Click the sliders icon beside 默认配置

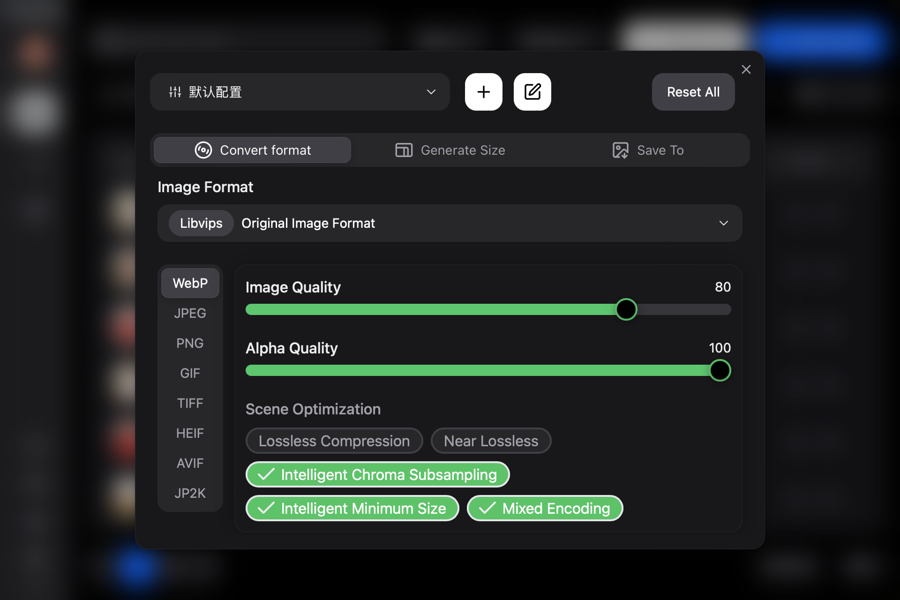pos(175,92)
